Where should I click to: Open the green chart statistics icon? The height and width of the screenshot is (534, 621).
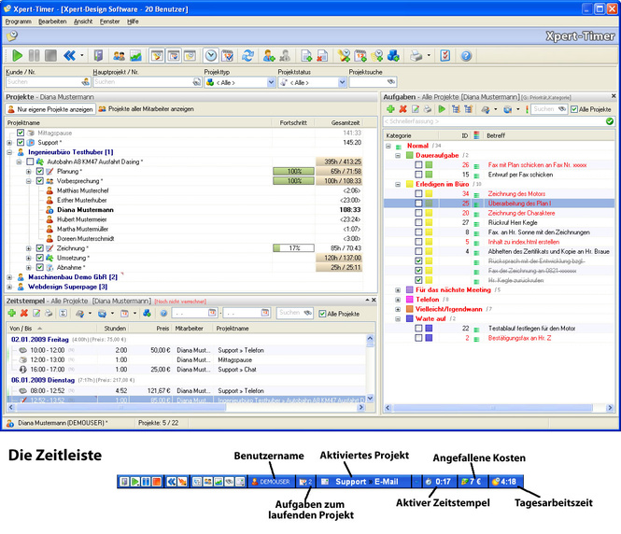point(135,56)
